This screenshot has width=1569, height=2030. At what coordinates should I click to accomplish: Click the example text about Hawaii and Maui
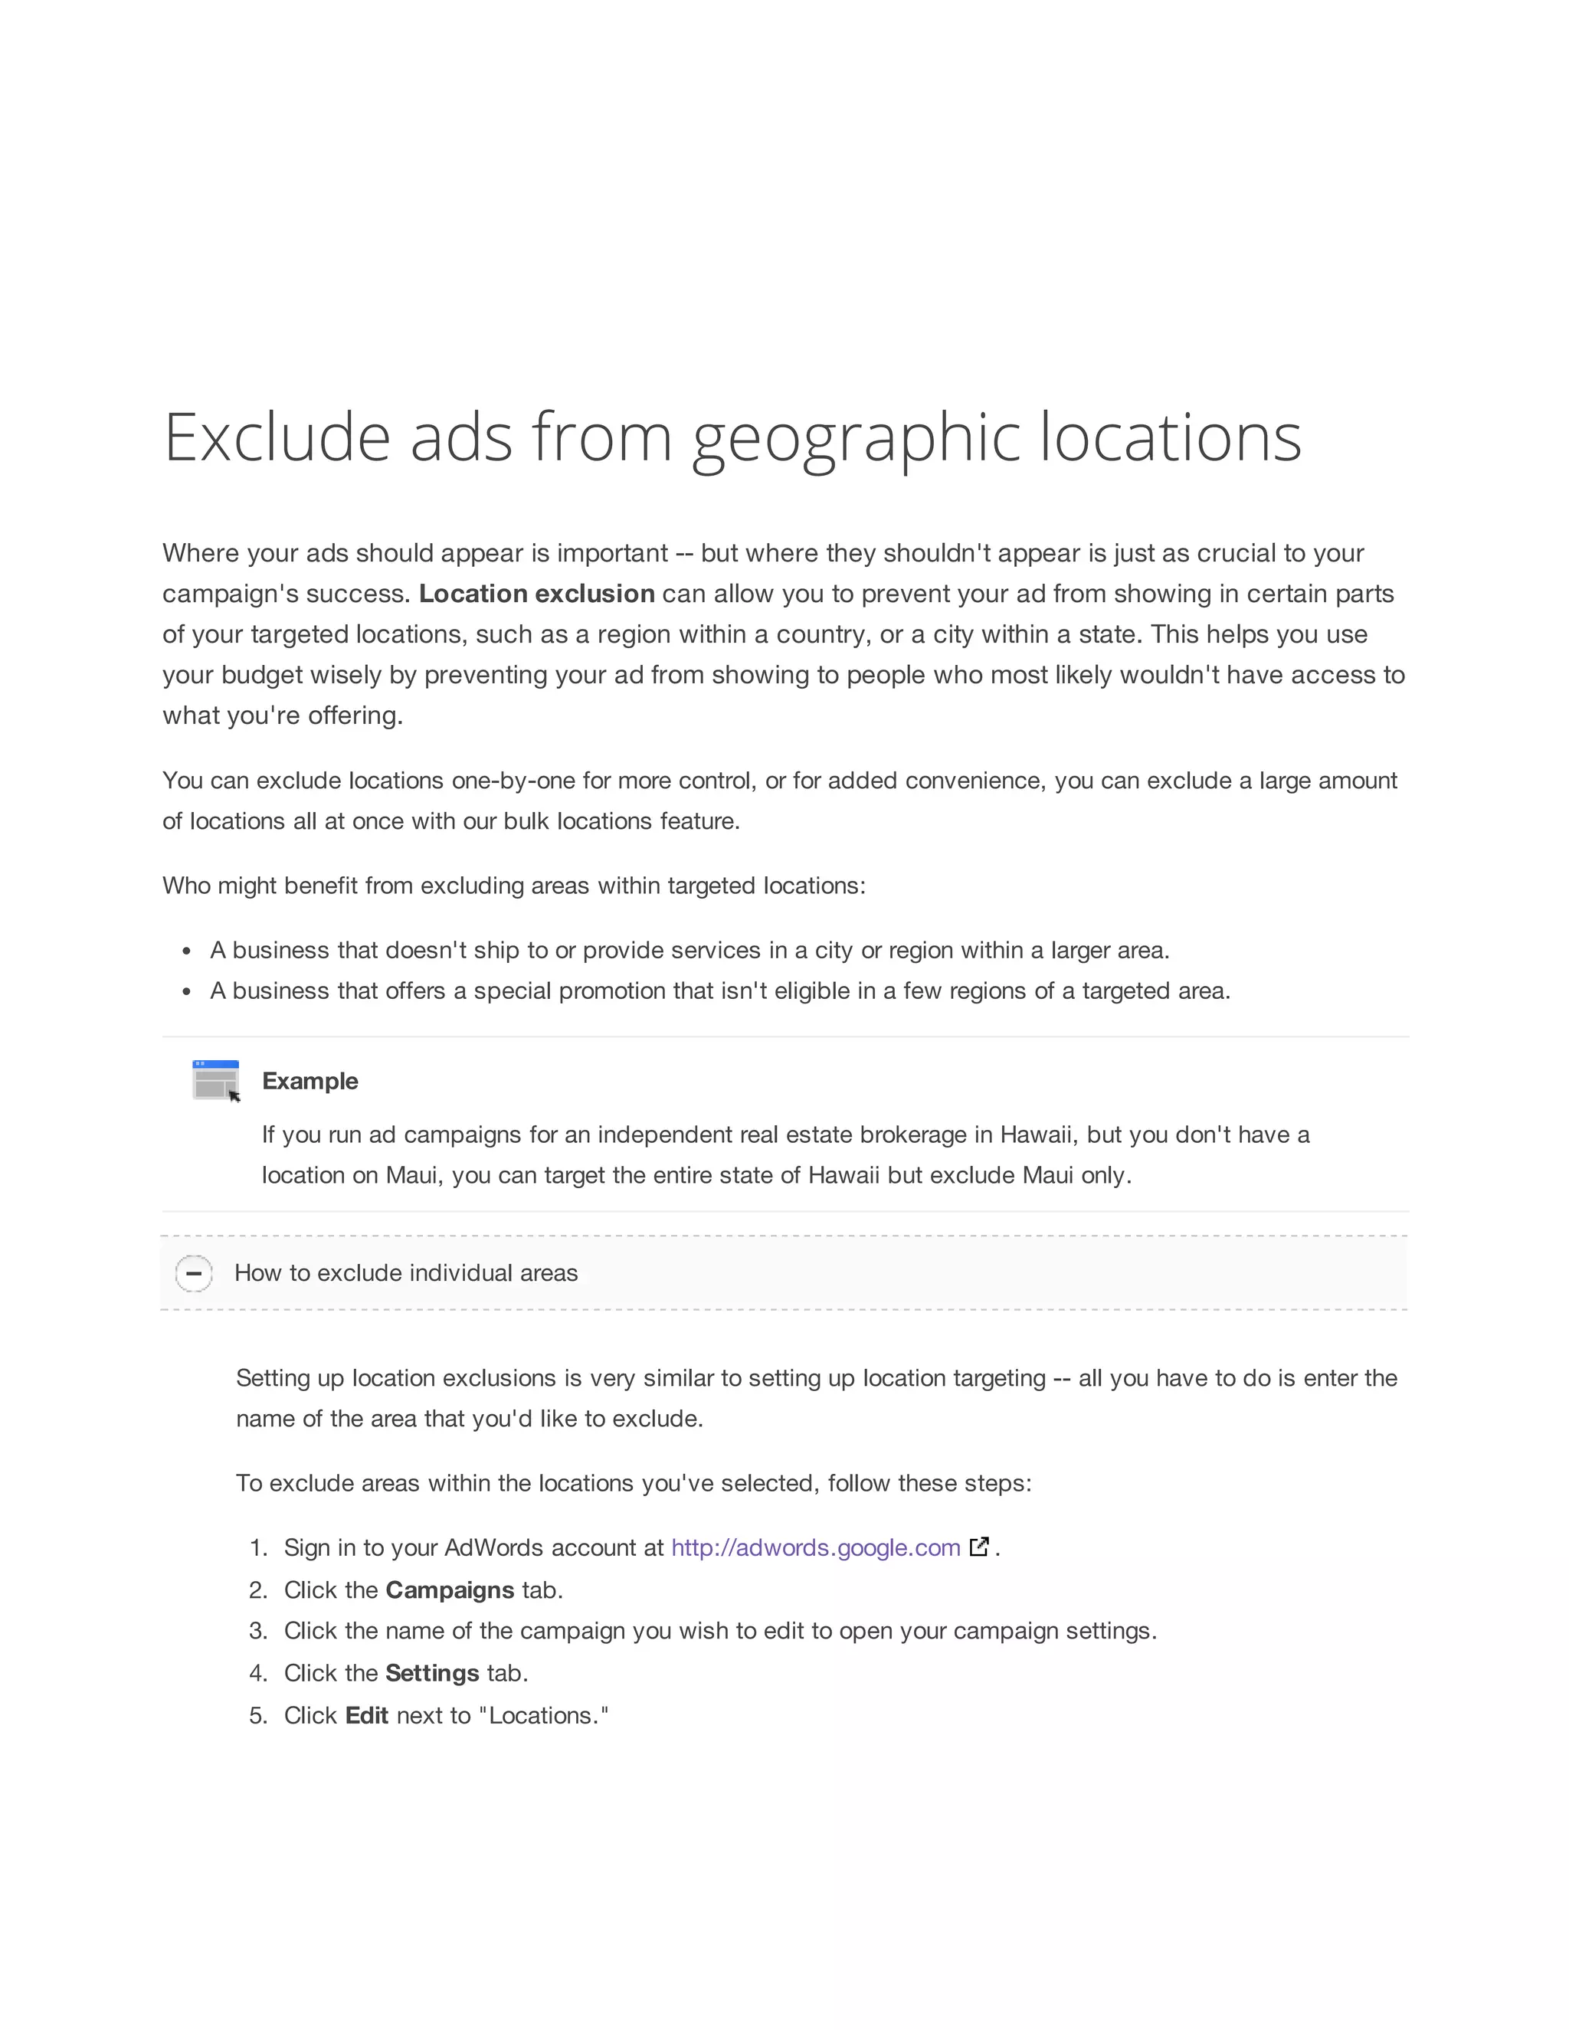point(785,1154)
